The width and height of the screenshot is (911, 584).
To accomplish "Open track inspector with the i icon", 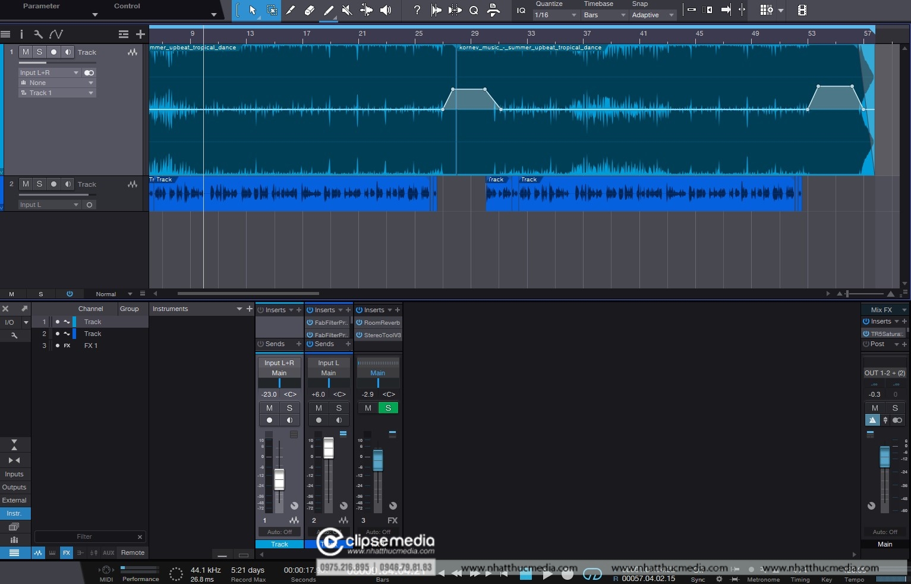I will 21,34.
